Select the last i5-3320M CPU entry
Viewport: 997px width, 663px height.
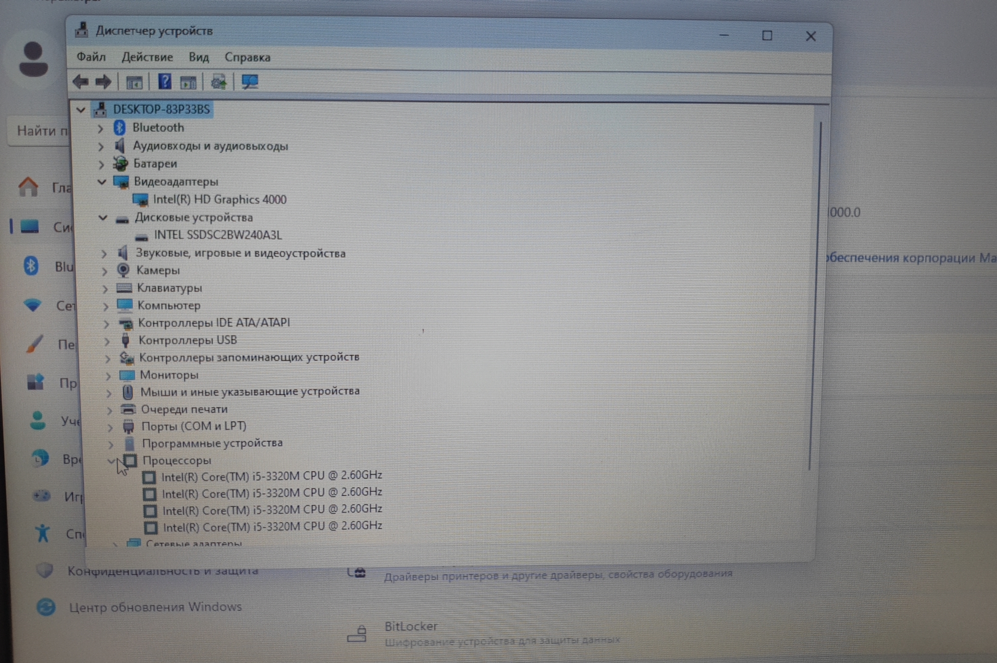coord(273,527)
